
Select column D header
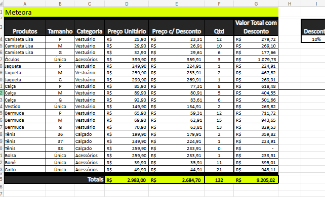coord(127,4)
